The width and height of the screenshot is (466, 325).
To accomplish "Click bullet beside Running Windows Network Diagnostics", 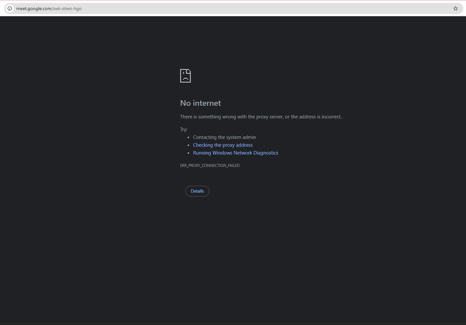I will pyautogui.click(x=188, y=153).
